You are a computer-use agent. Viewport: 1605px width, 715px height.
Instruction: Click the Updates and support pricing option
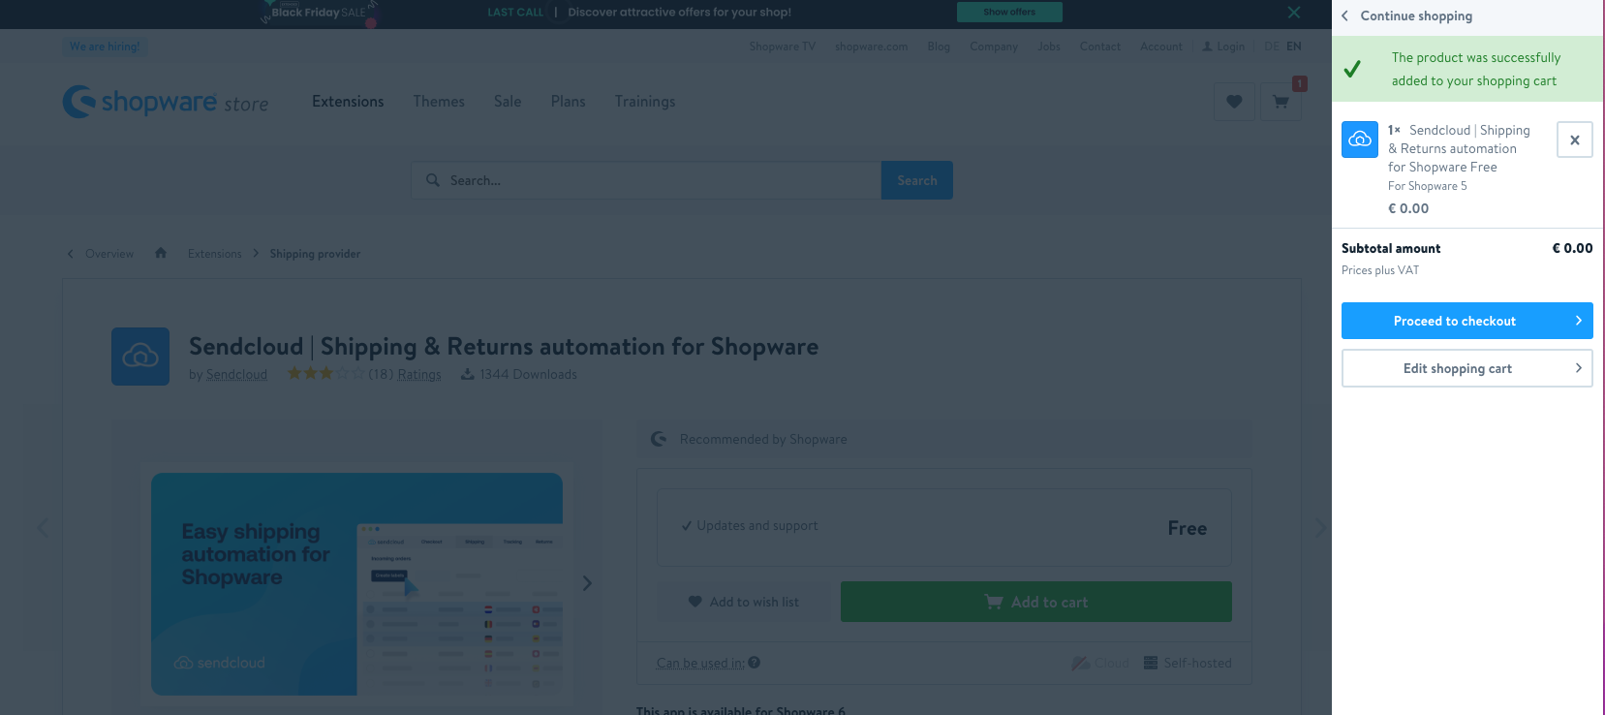(x=944, y=528)
